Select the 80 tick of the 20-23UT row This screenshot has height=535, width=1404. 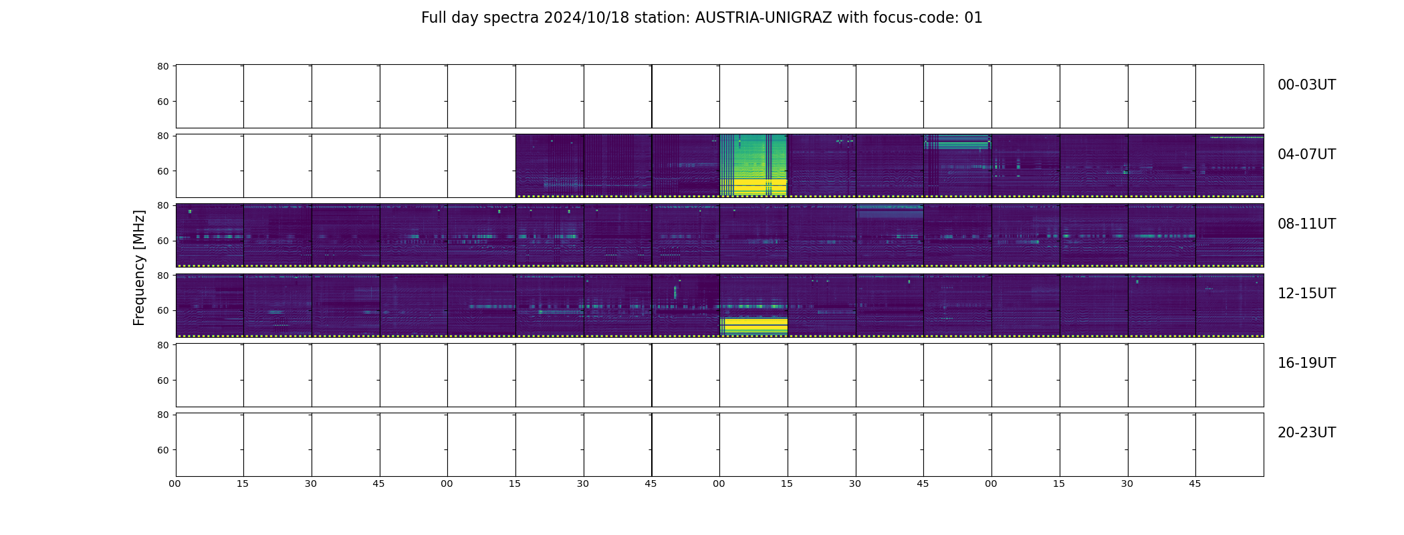click(162, 415)
